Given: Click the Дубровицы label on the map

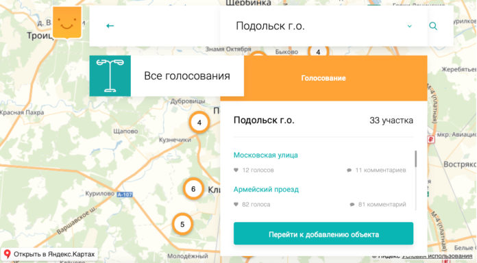Looking at the screenshot, I should [x=188, y=101].
